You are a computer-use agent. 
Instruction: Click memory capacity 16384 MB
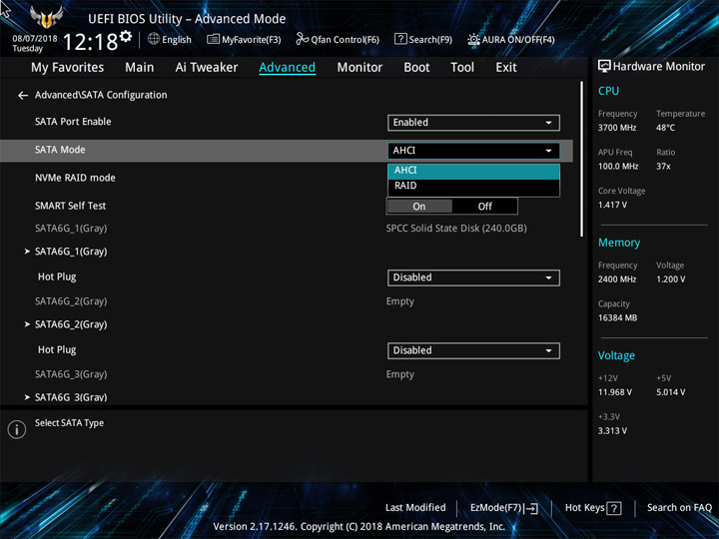click(x=617, y=318)
